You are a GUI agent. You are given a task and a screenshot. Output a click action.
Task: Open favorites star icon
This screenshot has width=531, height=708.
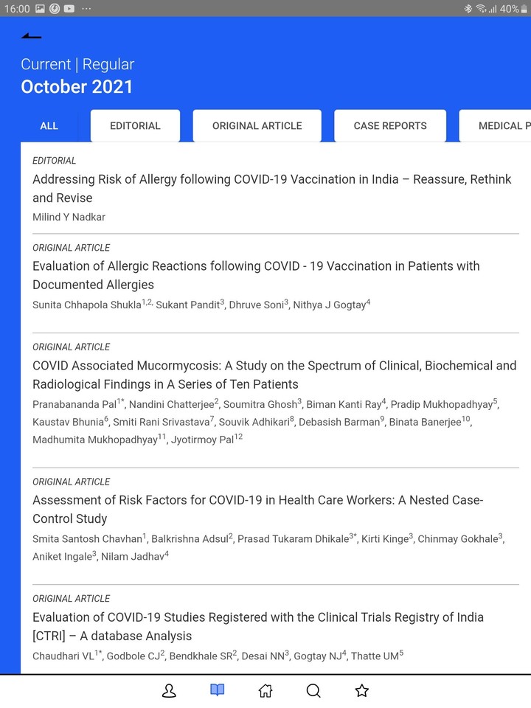click(x=361, y=691)
